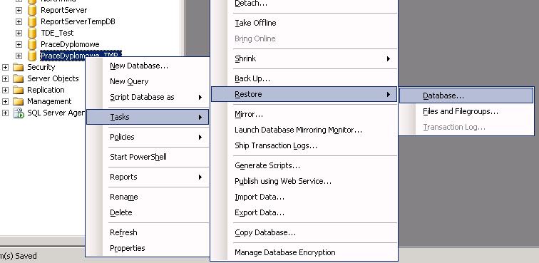Click the Replication folder icon
Screen dimensions: 539x263
(x=19, y=90)
